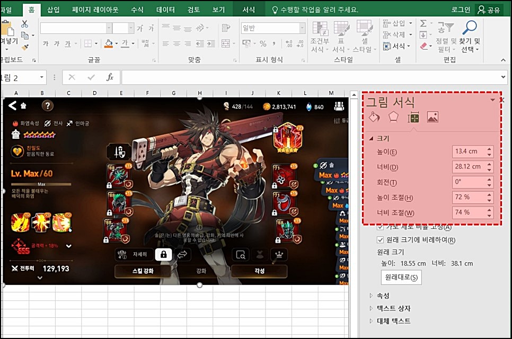This screenshot has height=339, width=512.
Task: Click the Cut scissors icon
Action: pyautogui.click(x=24, y=24)
